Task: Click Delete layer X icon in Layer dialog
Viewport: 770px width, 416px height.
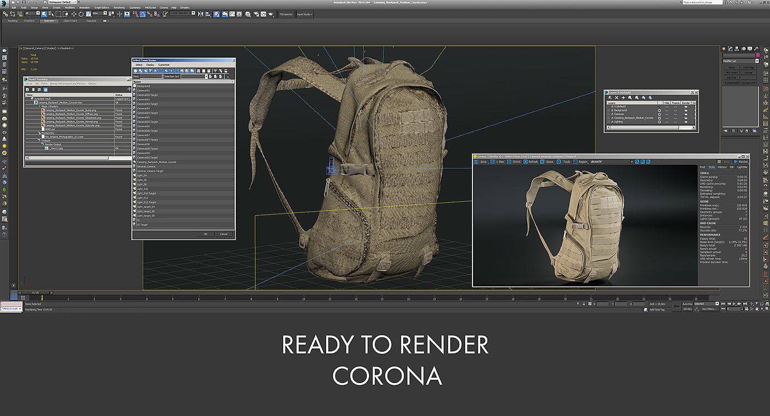Action: 616,97
